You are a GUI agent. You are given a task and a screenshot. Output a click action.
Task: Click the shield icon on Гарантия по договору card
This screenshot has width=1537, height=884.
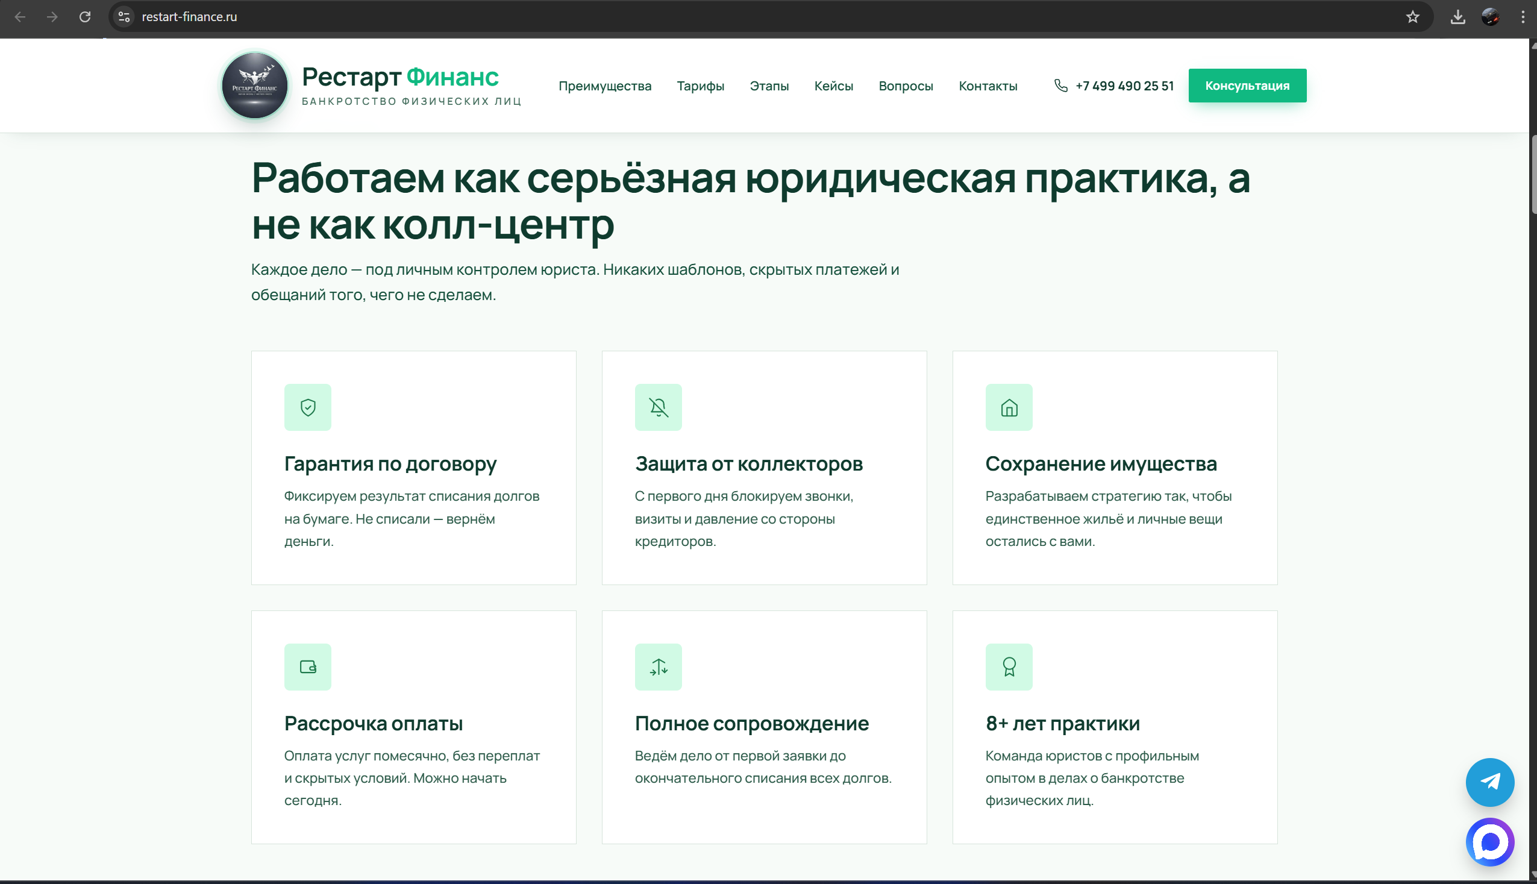point(308,407)
